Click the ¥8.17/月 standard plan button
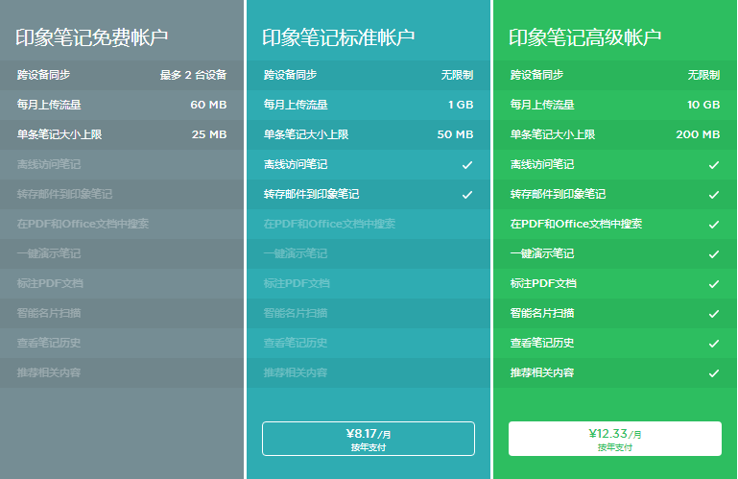The width and height of the screenshot is (738, 479). pyautogui.click(x=369, y=439)
